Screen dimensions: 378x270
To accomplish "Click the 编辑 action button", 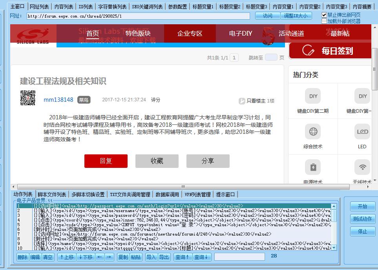I will coord(35,257).
